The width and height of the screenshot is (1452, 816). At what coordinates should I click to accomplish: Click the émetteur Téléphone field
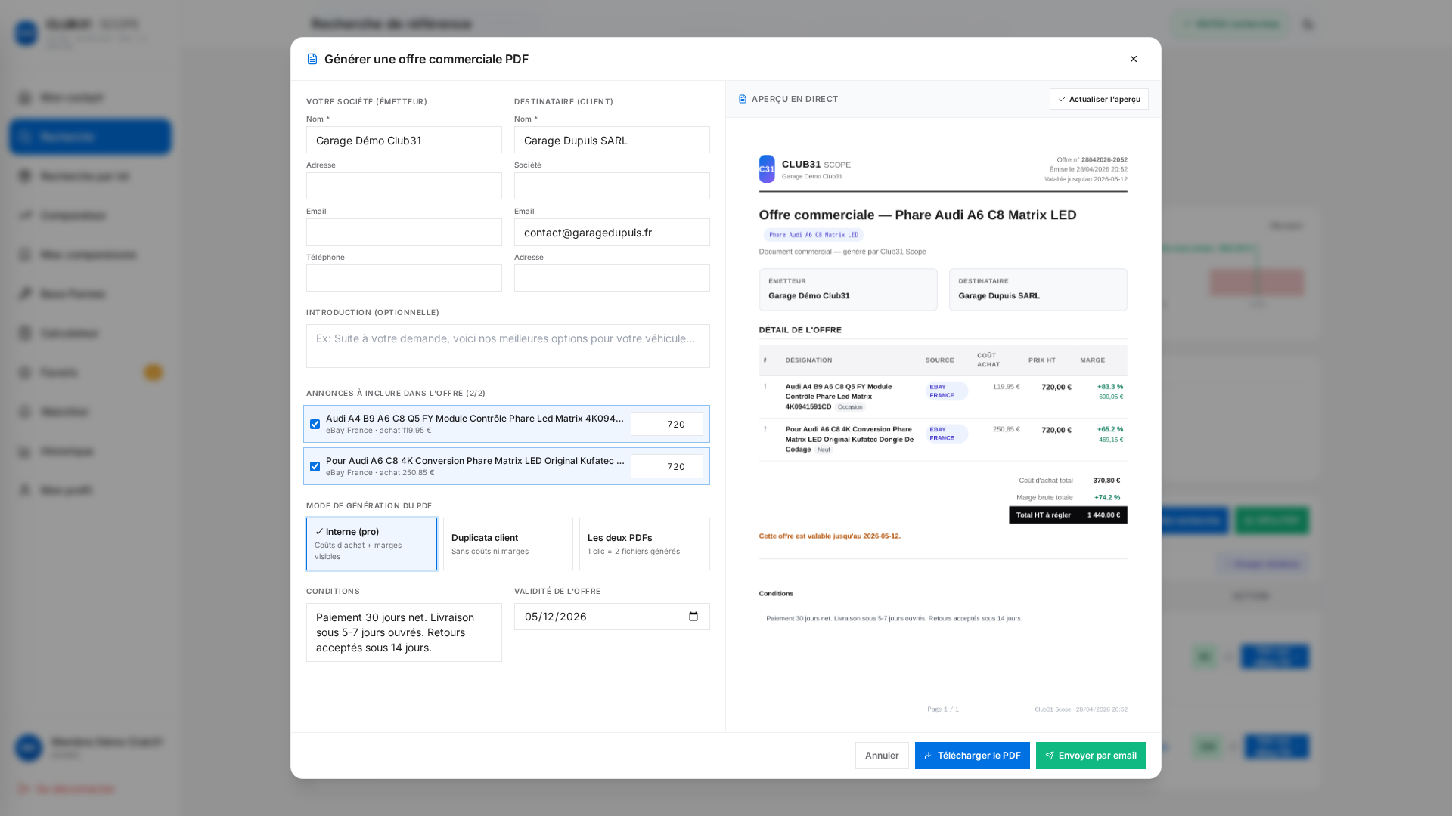(404, 278)
